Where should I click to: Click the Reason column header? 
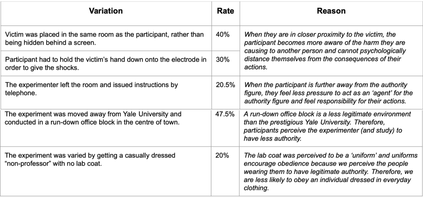pyautogui.click(x=331, y=11)
